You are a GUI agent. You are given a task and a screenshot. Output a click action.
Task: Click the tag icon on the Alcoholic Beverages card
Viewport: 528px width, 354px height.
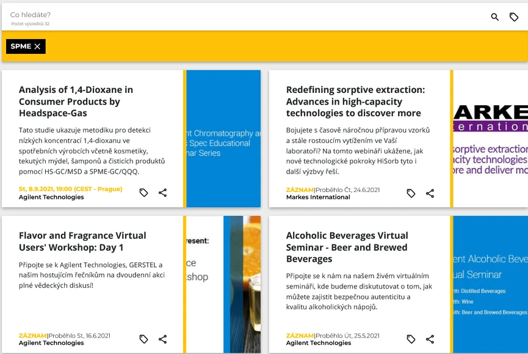click(411, 339)
